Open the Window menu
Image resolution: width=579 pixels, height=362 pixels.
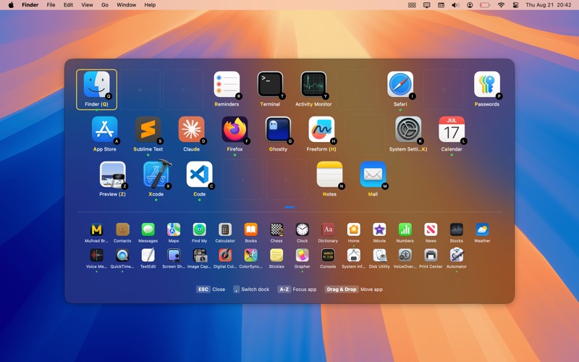126,5
